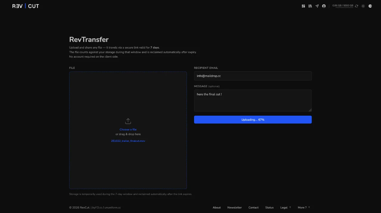Open the Contact footer link
The width and height of the screenshot is (381, 213).
pyautogui.click(x=254, y=208)
